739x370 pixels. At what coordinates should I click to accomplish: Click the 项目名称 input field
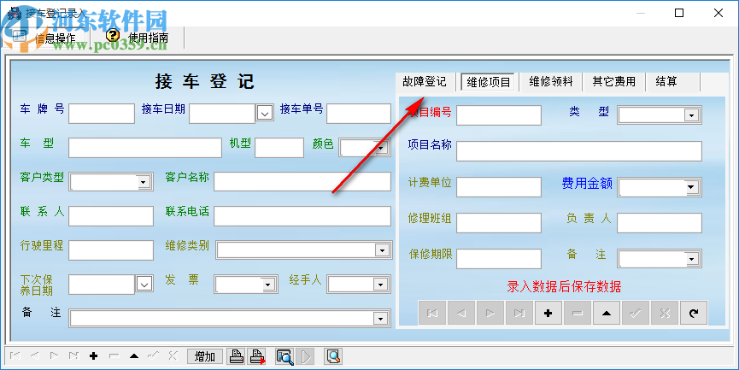click(579, 151)
